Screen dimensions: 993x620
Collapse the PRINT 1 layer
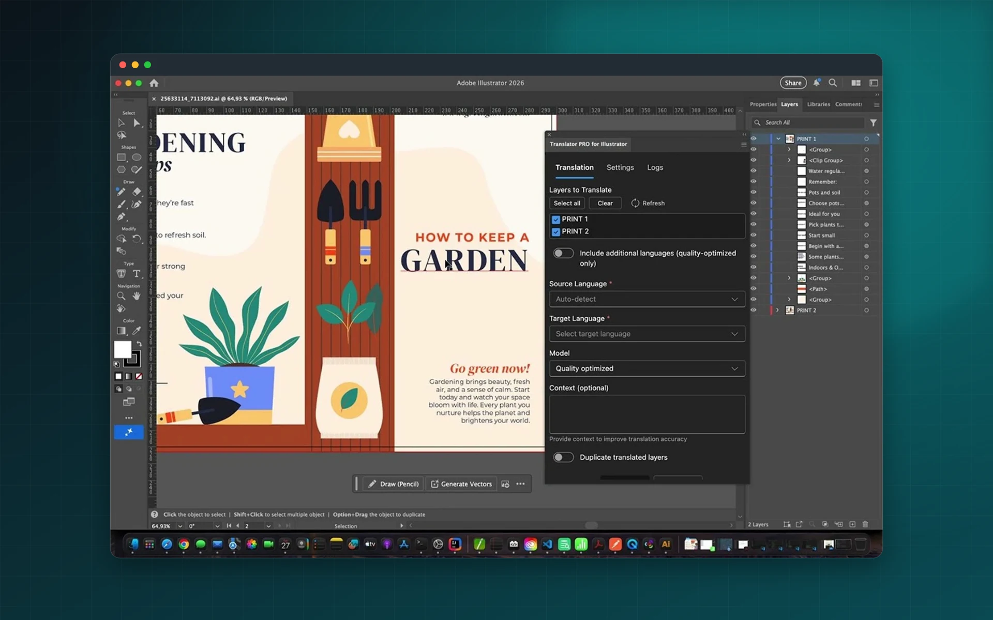click(x=778, y=138)
